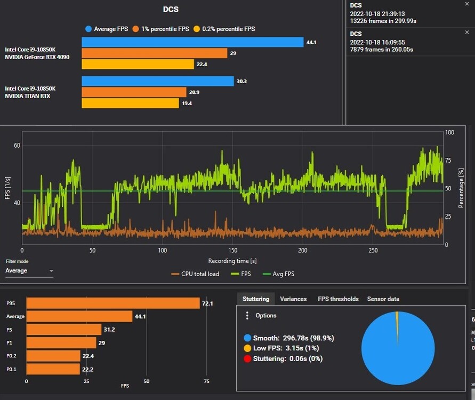
Task: Toggle the Avg FPS line in legend
Action: tap(278, 274)
